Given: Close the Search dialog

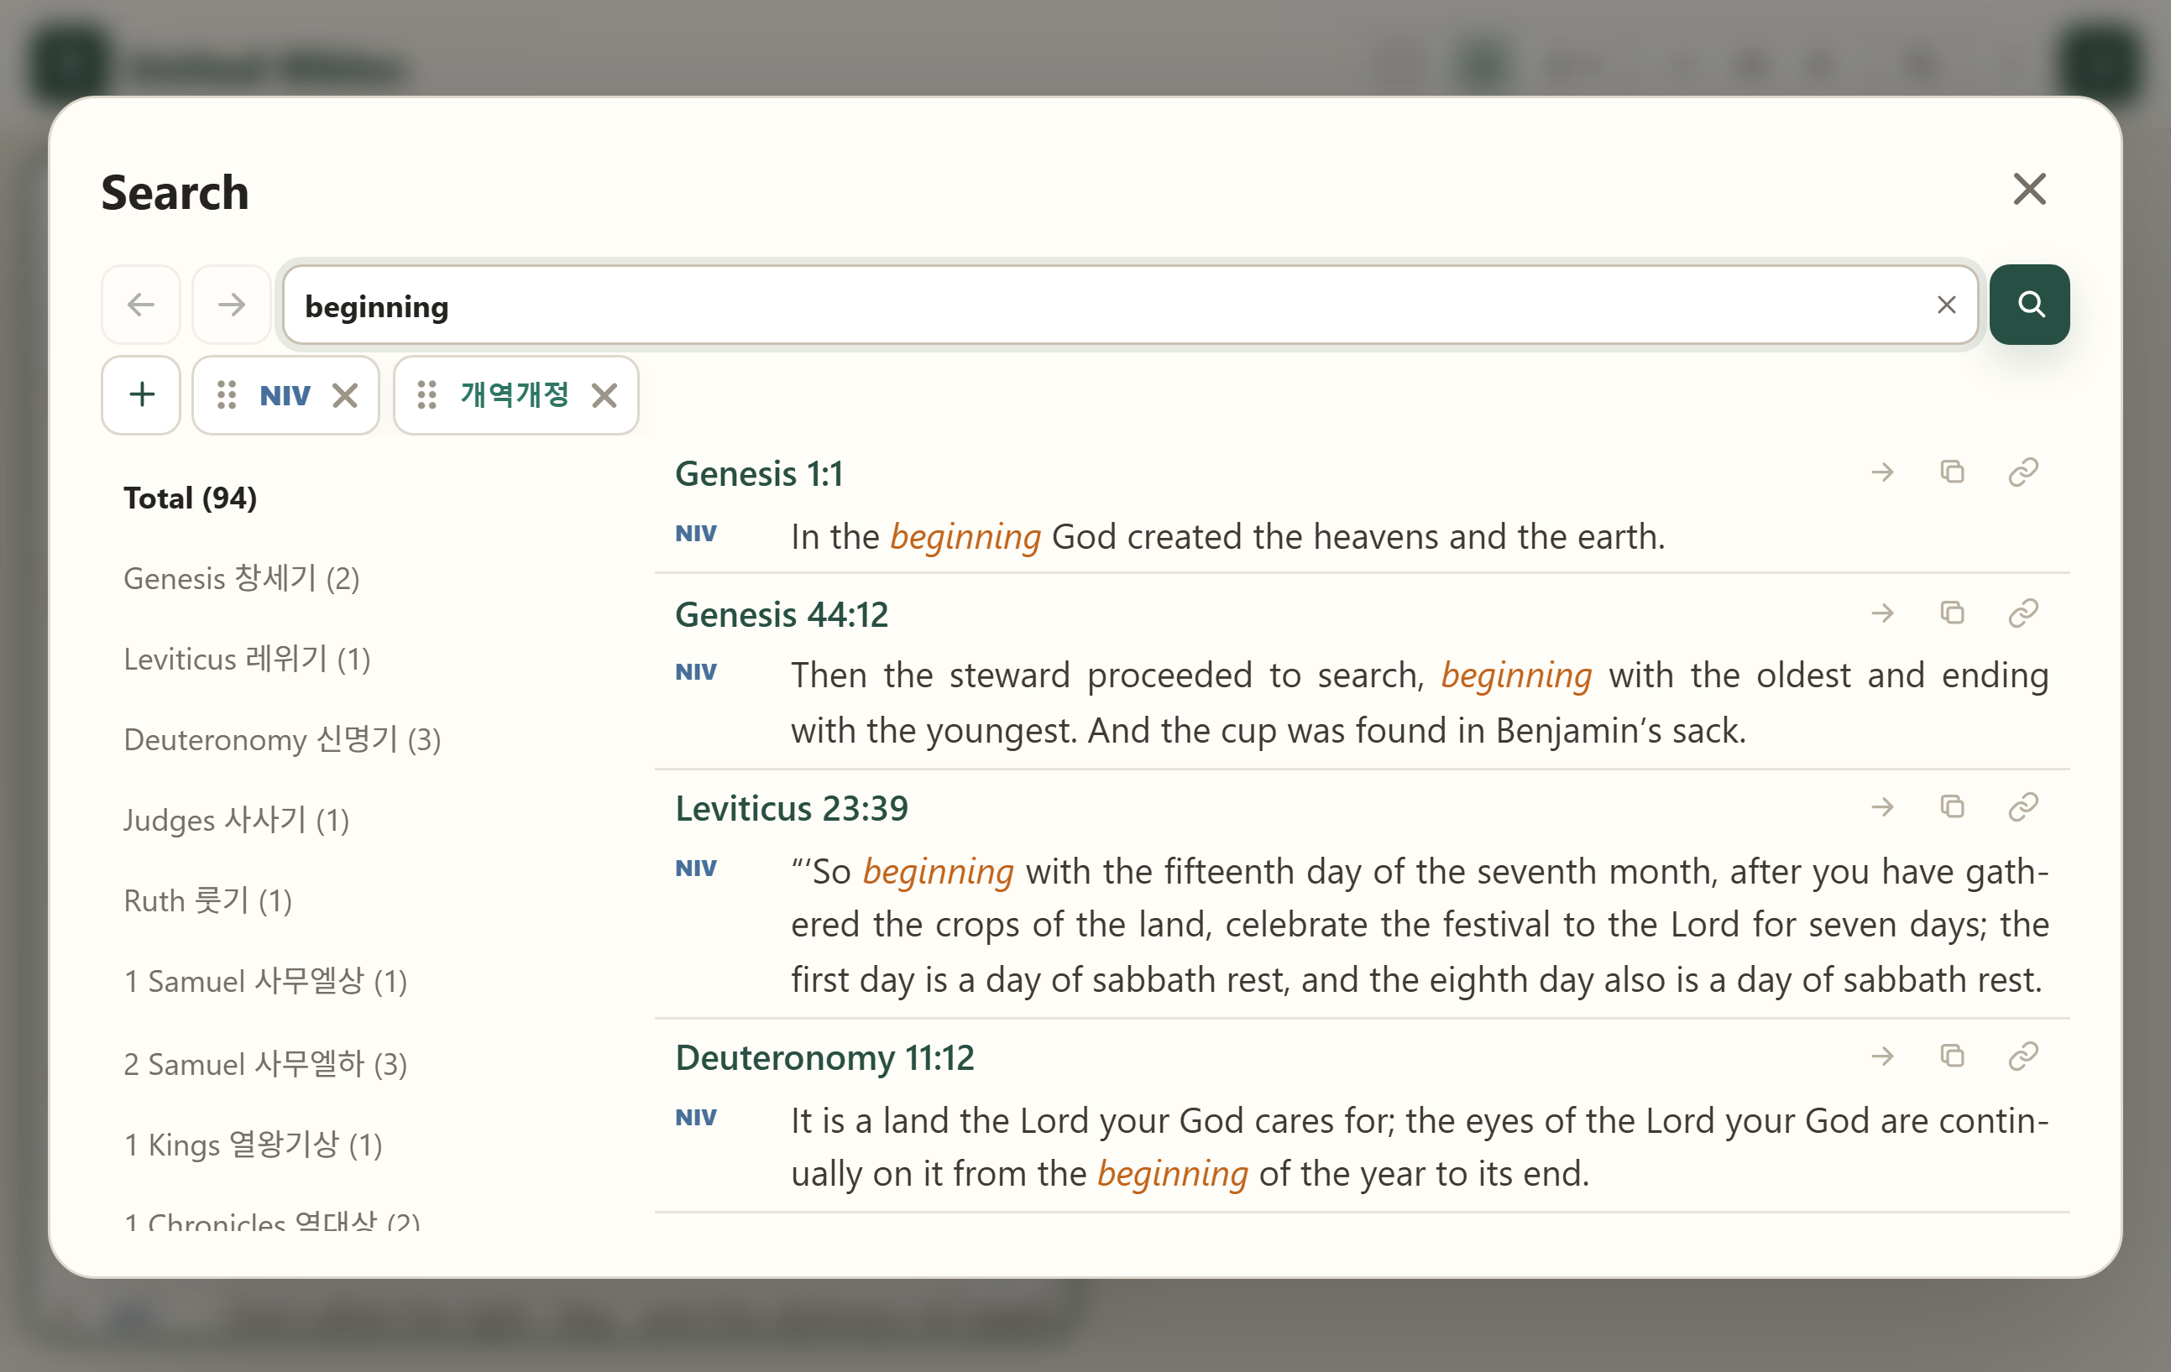Looking at the screenshot, I should 2028,190.
